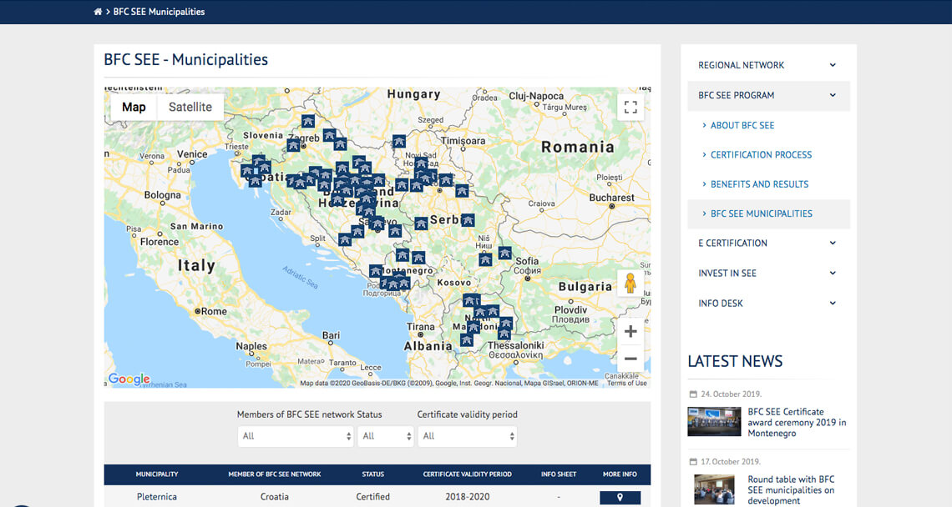The width and height of the screenshot is (952, 507).
Task: Open the BFC SEE Municipalities breadcrumb link
Action: [x=159, y=12]
